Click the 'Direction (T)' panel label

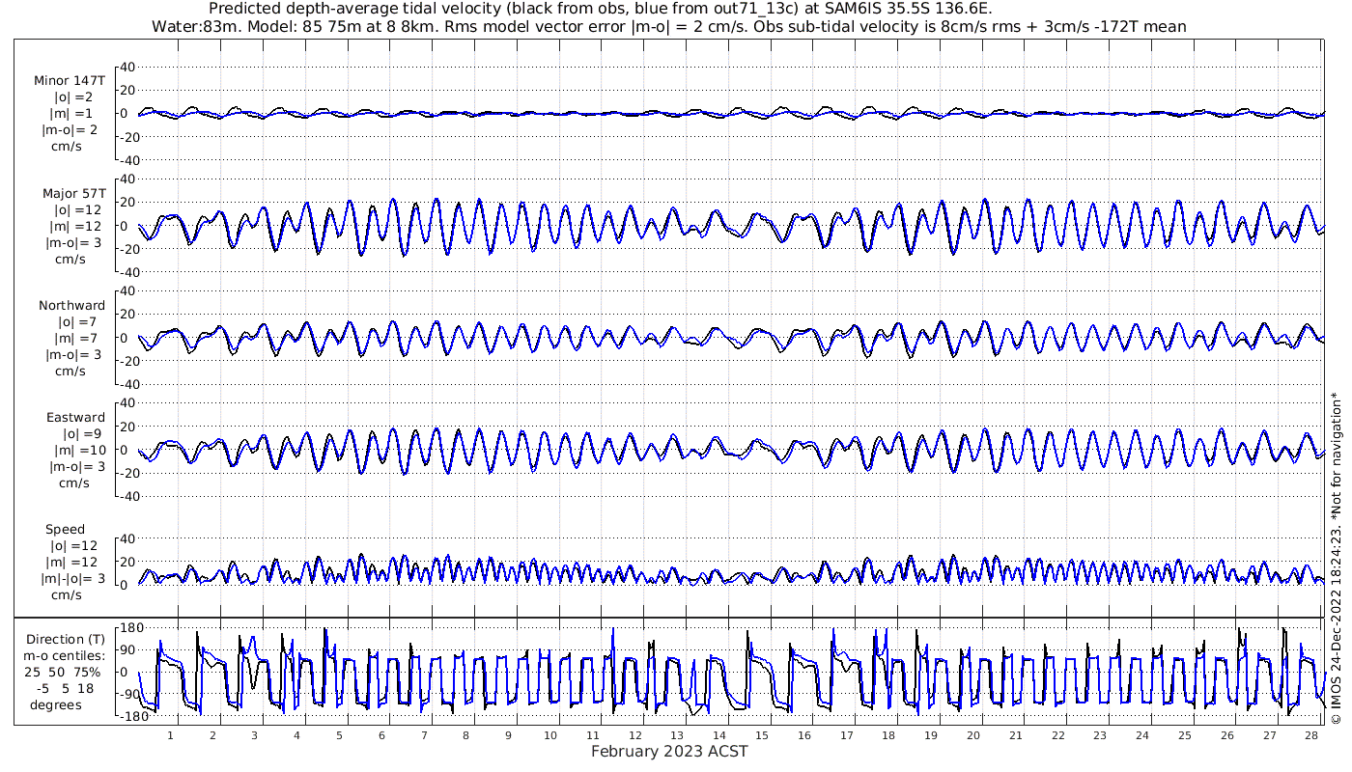point(66,639)
